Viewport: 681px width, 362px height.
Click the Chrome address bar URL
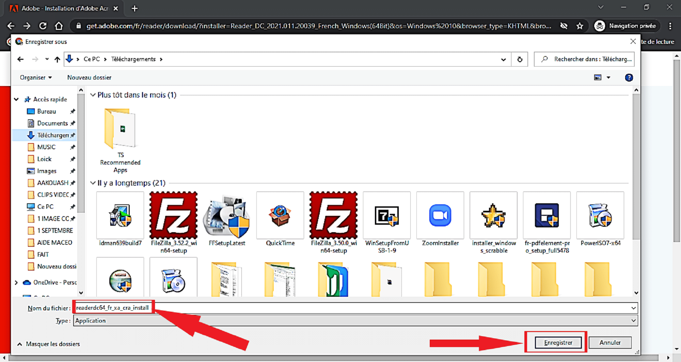coord(318,26)
